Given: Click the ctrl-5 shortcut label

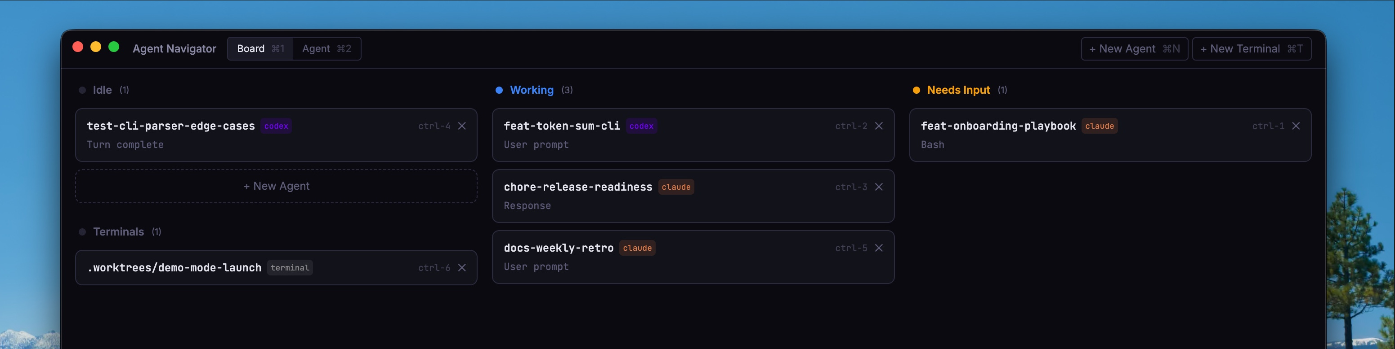Looking at the screenshot, I should tap(851, 248).
